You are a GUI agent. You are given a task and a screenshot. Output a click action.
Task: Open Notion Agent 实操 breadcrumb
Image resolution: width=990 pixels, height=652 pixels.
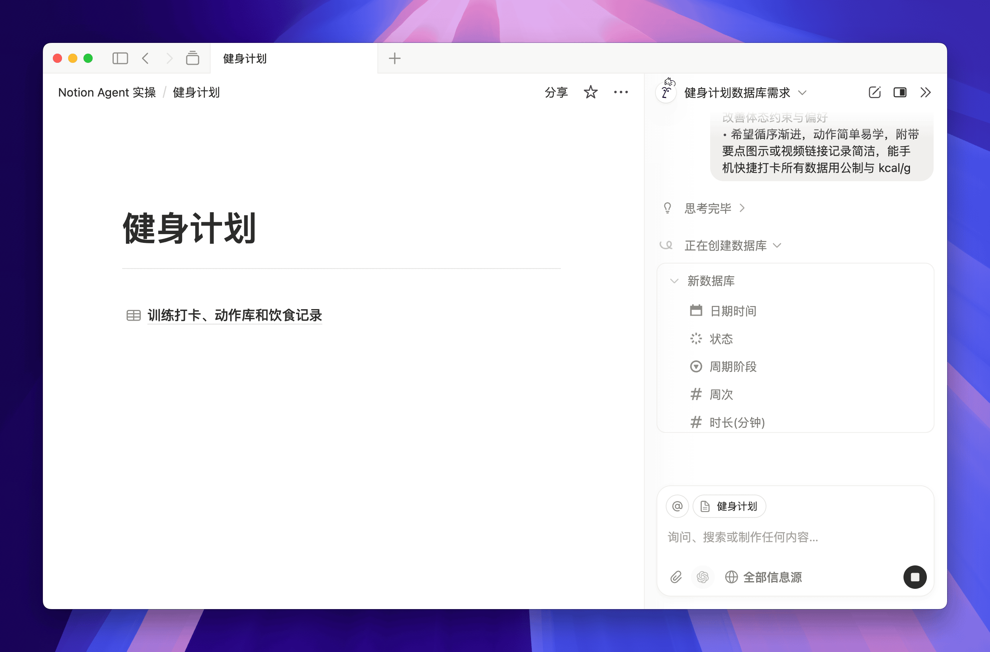107,92
